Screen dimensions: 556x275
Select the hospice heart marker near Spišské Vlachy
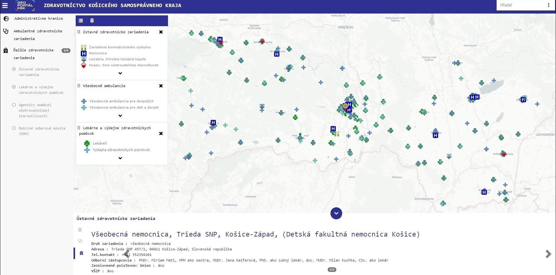click(x=262, y=42)
